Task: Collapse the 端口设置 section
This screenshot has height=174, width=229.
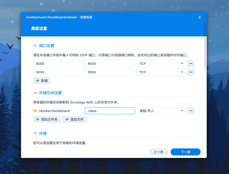Action: pos(35,46)
